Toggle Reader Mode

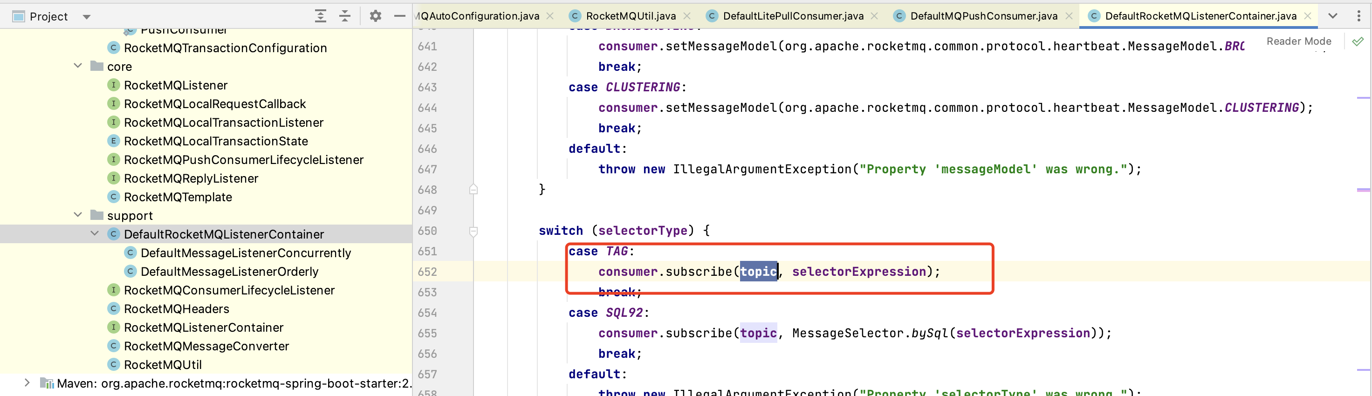(1298, 41)
